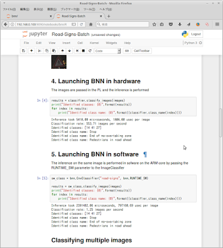Click the paper airplane send icon

click(189, 24)
